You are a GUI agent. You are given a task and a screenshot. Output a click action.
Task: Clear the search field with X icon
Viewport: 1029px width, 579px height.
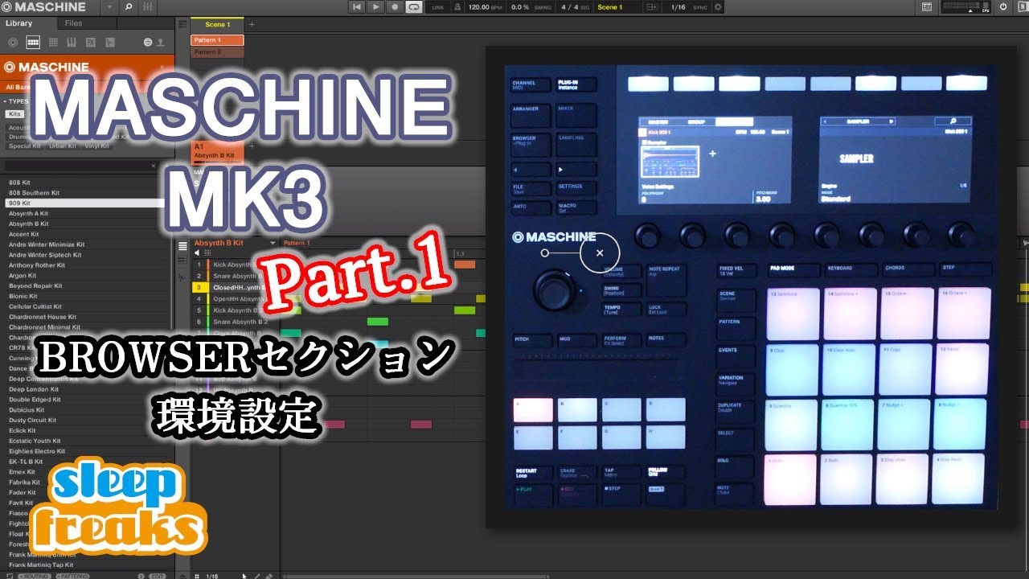coord(154,166)
